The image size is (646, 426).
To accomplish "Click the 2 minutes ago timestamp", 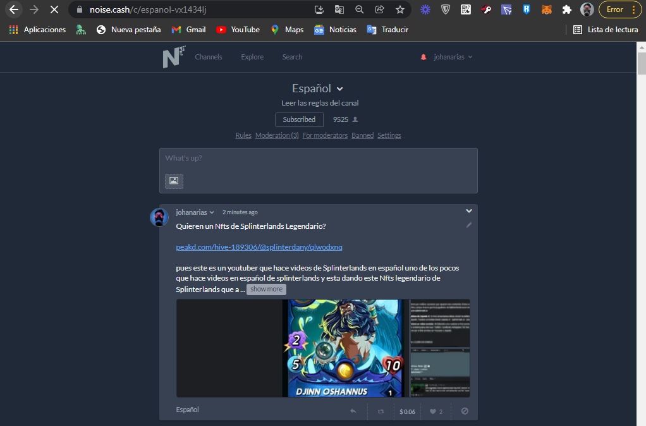I will pos(240,212).
